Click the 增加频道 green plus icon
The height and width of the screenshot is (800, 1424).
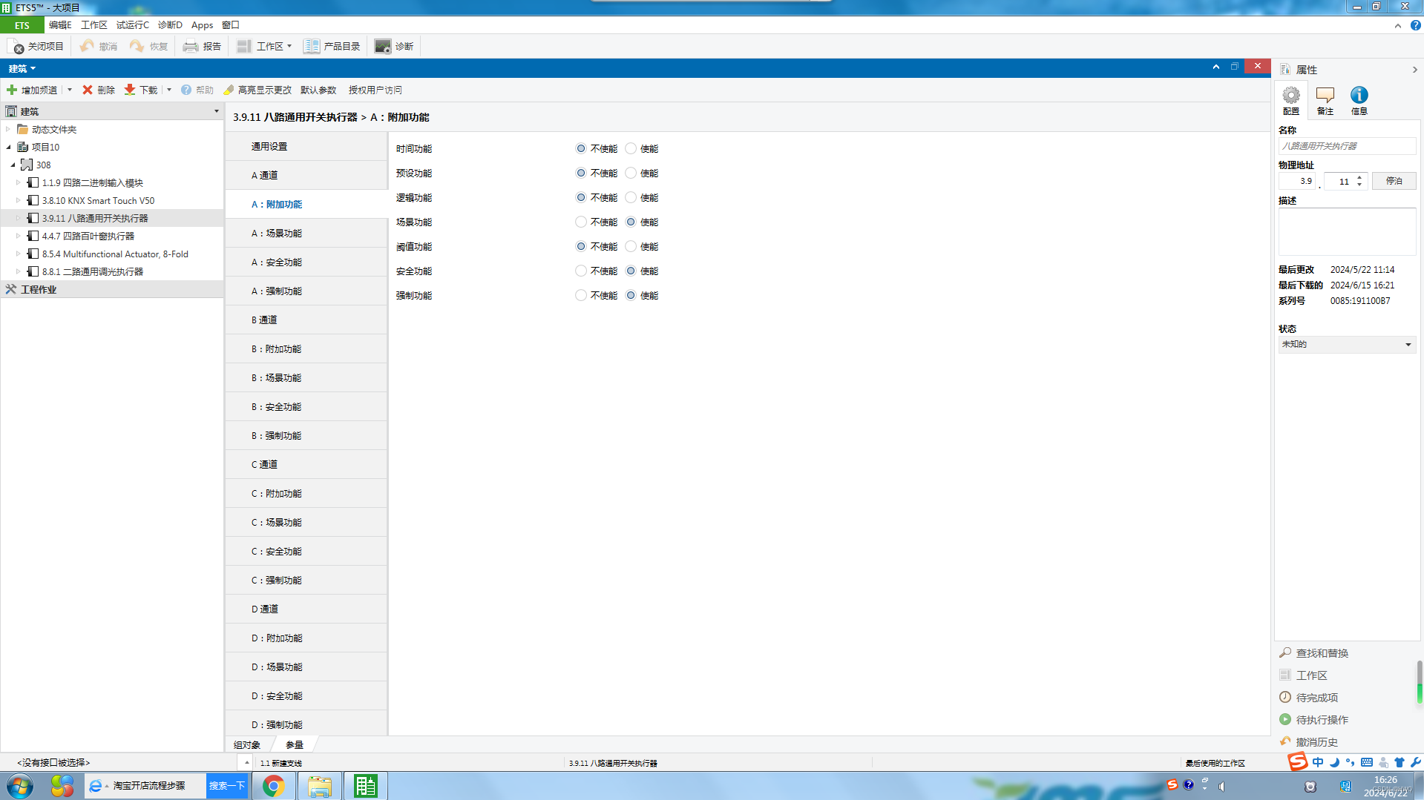click(x=12, y=90)
